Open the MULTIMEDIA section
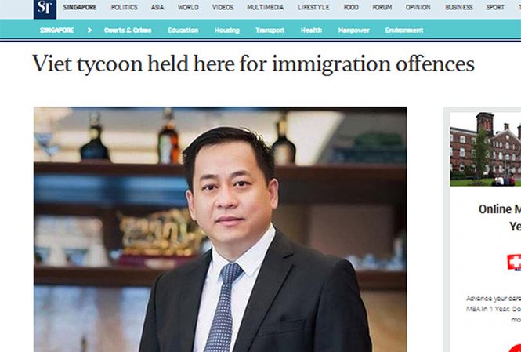Image resolution: width=521 pixels, height=352 pixels. point(266,7)
